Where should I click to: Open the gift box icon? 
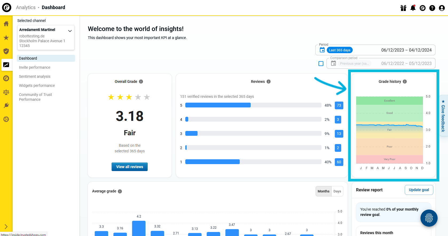click(x=403, y=8)
